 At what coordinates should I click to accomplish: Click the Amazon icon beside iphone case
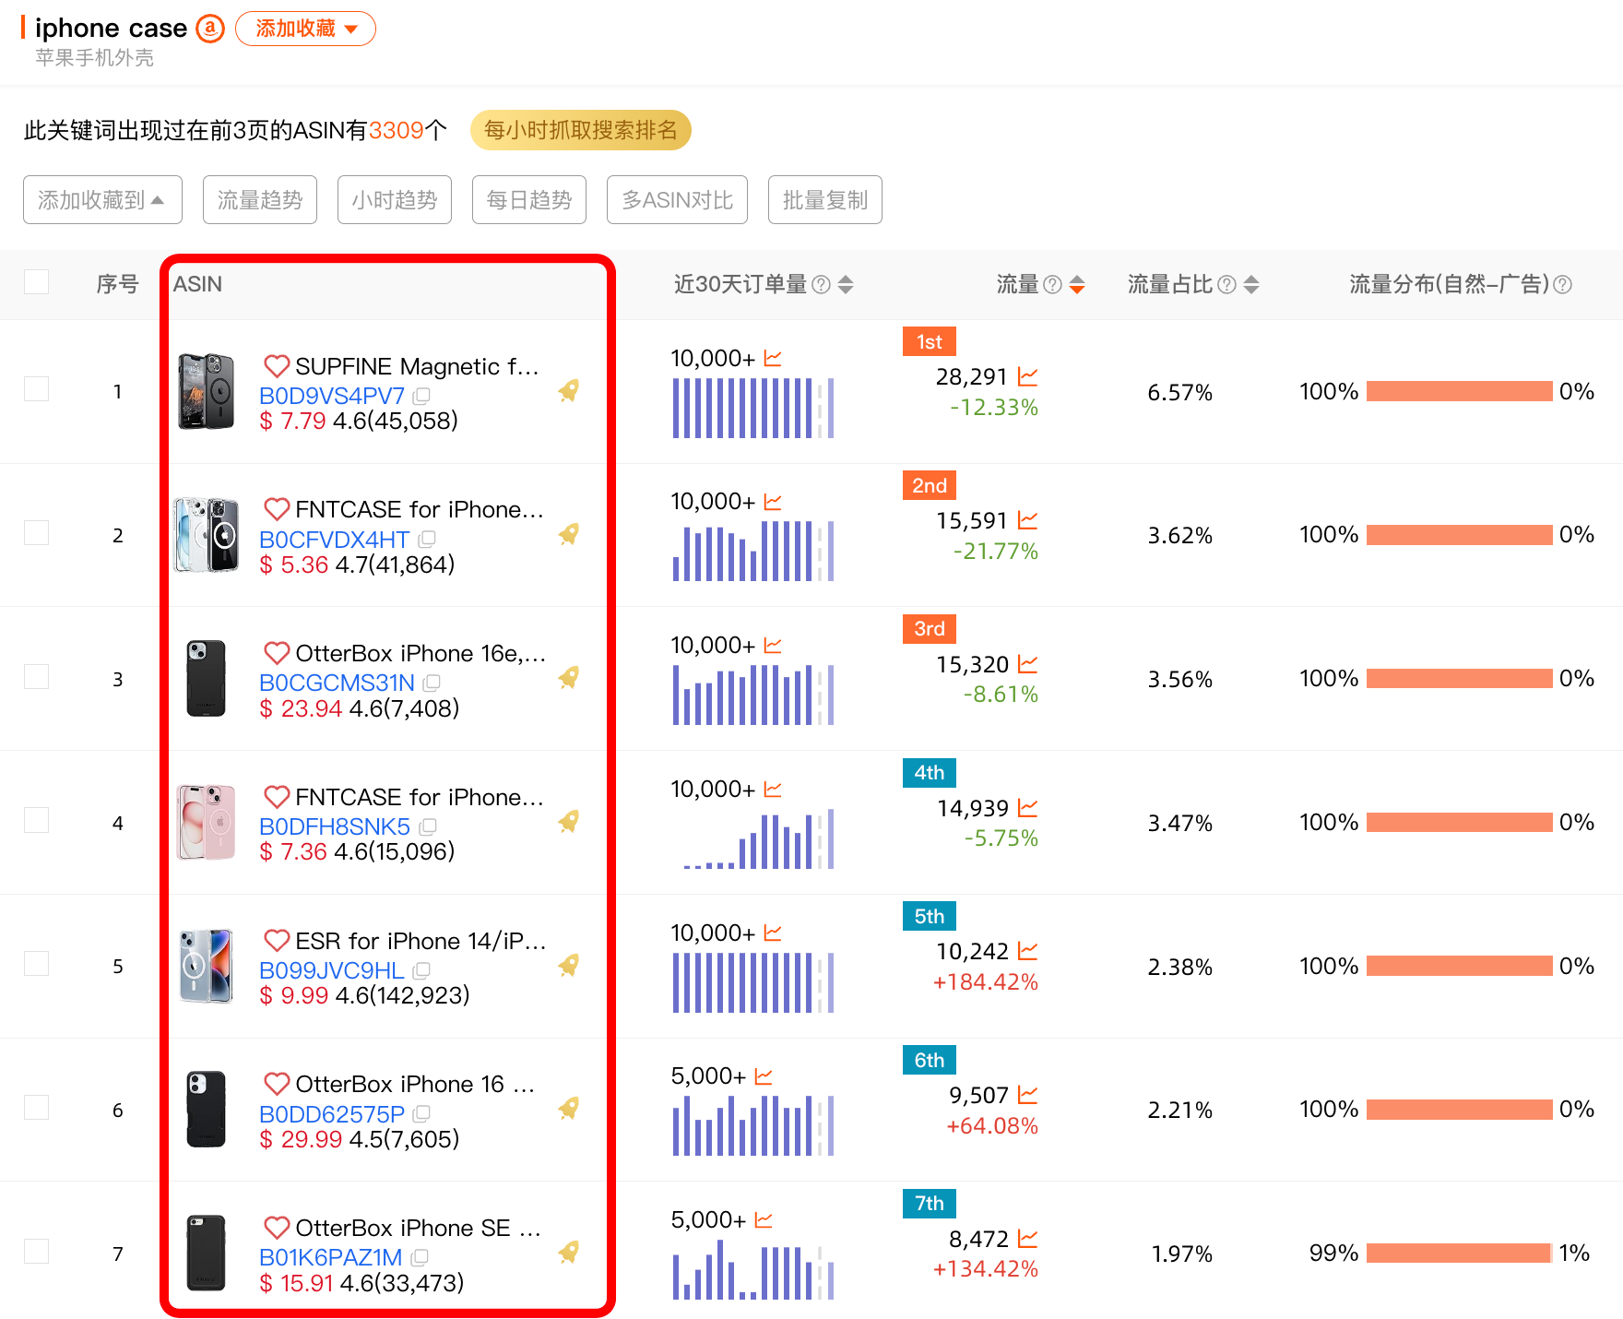[x=210, y=29]
